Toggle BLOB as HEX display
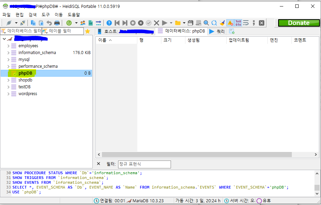This screenshot has height=205, width=321. pos(238,23)
